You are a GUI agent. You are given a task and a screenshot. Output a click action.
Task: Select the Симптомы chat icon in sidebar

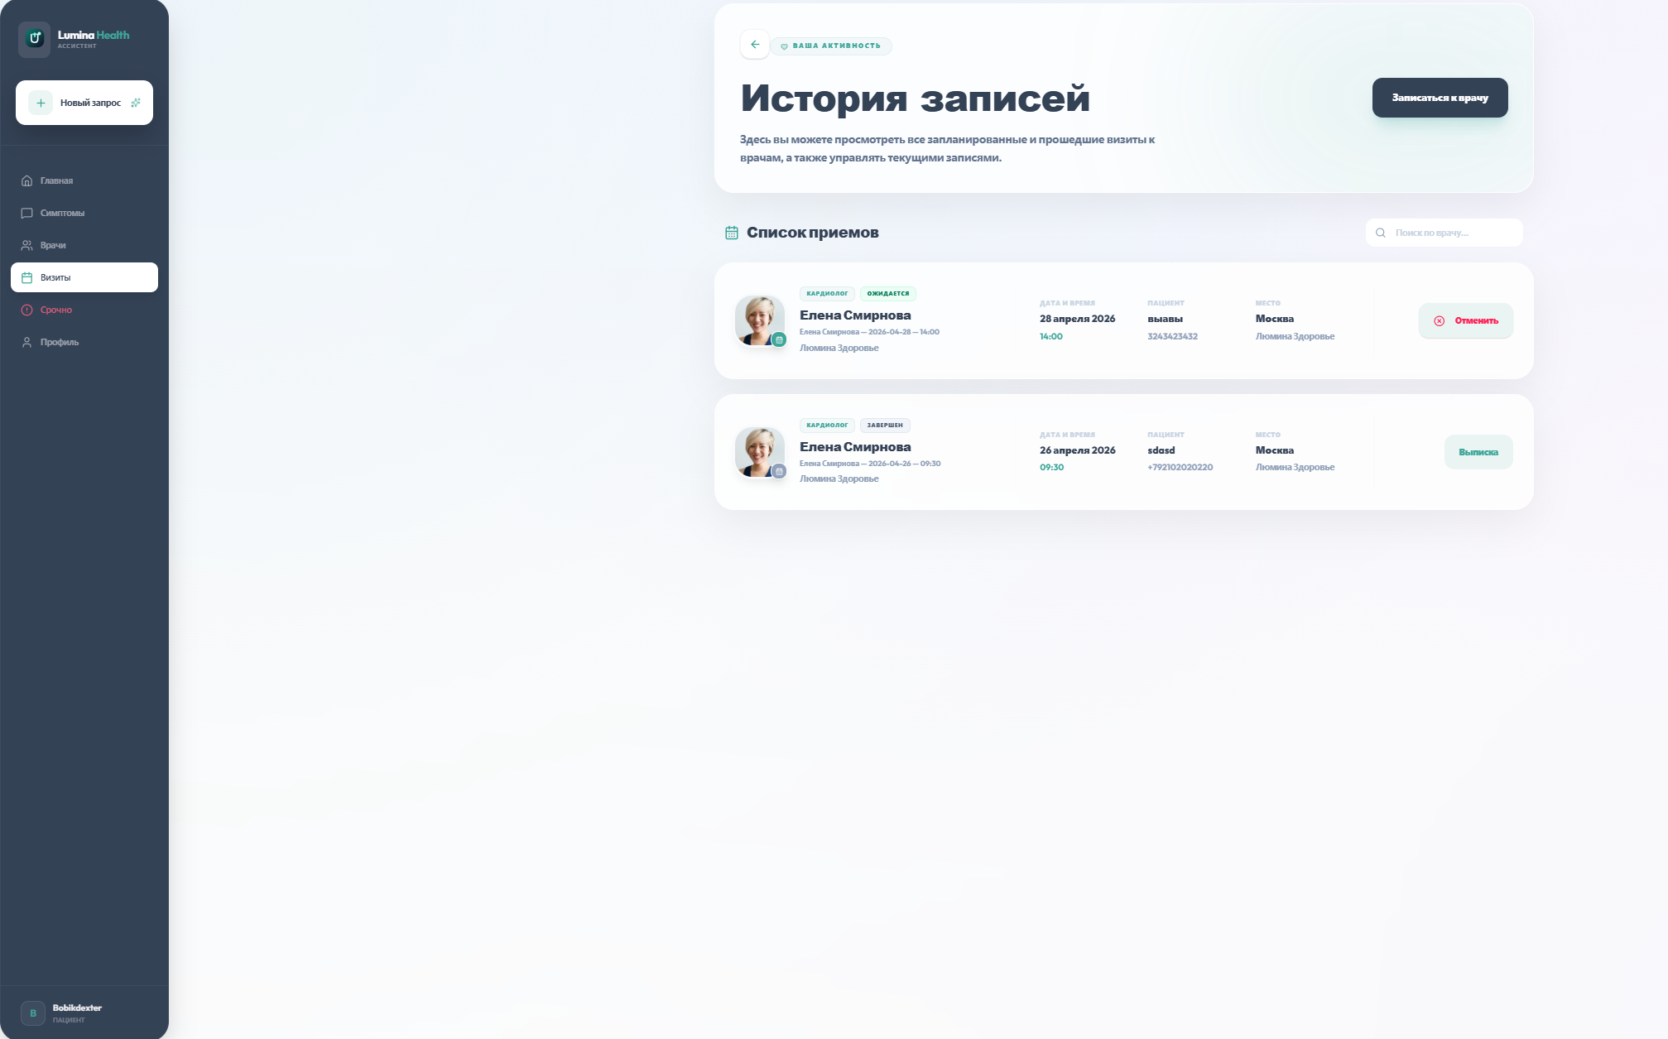pyautogui.click(x=27, y=213)
